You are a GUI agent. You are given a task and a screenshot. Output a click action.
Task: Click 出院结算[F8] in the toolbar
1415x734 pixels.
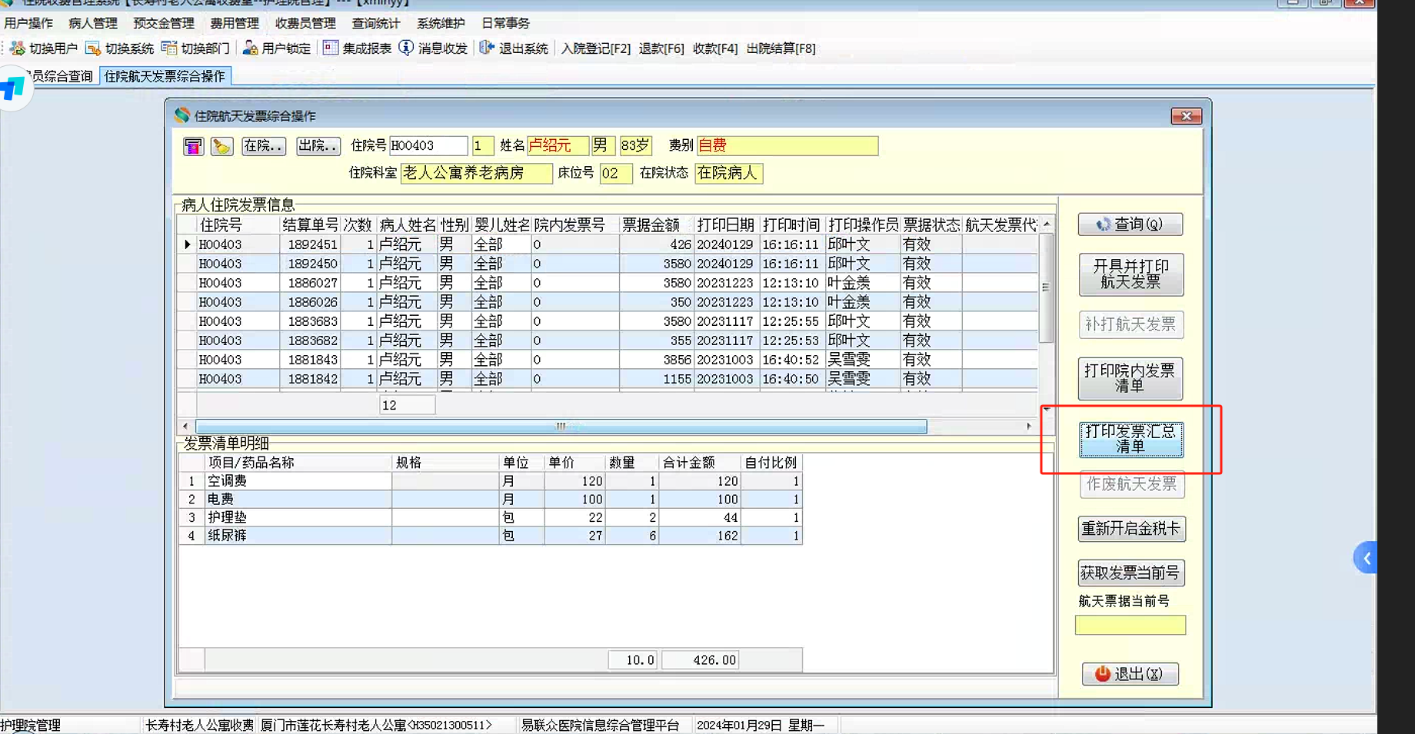pyautogui.click(x=781, y=48)
